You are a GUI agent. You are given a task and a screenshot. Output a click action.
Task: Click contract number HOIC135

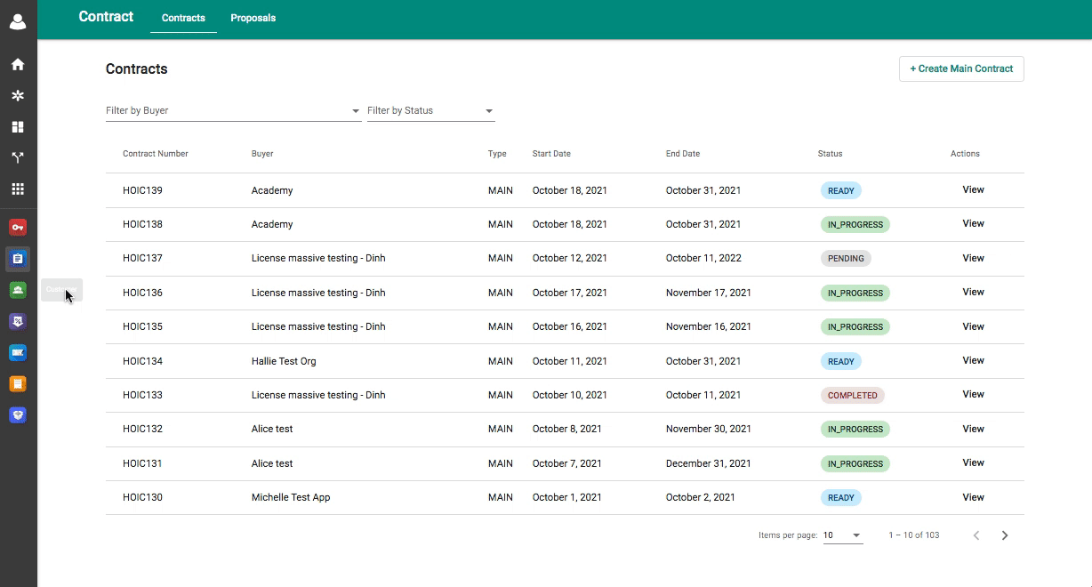142,326
